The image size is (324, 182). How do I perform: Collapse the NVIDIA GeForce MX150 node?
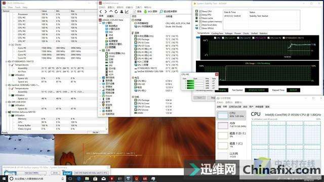click(7, 112)
